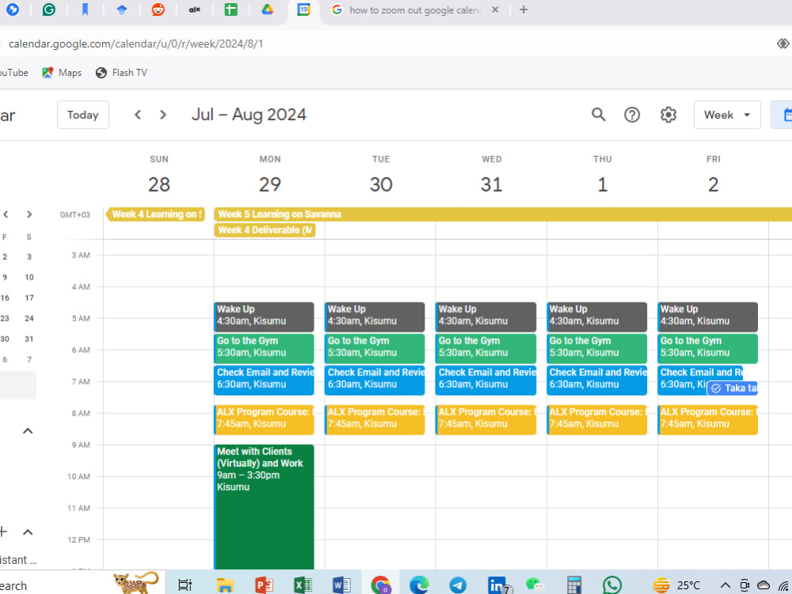Open day view for Monday 29
Viewport: 792px width, 594px height.
point(270,185)
